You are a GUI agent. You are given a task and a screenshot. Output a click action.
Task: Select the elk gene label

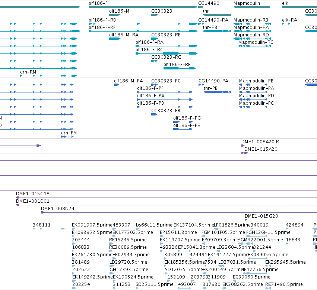[x=285, y=3]
